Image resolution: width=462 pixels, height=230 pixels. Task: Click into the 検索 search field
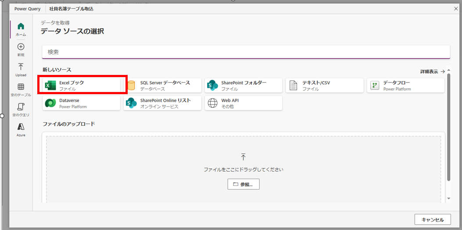point(246,52)
